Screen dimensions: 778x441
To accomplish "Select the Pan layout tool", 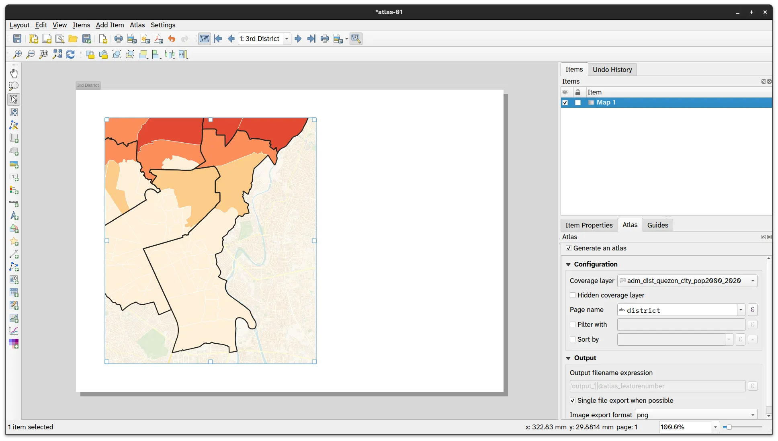I will click(14, 73).
